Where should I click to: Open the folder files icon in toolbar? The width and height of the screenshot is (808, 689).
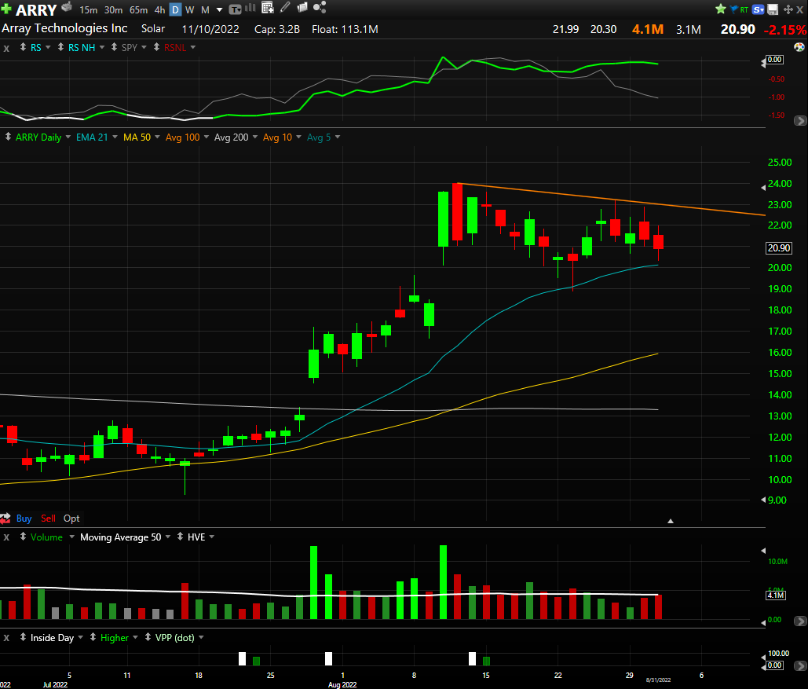(302, 8)
